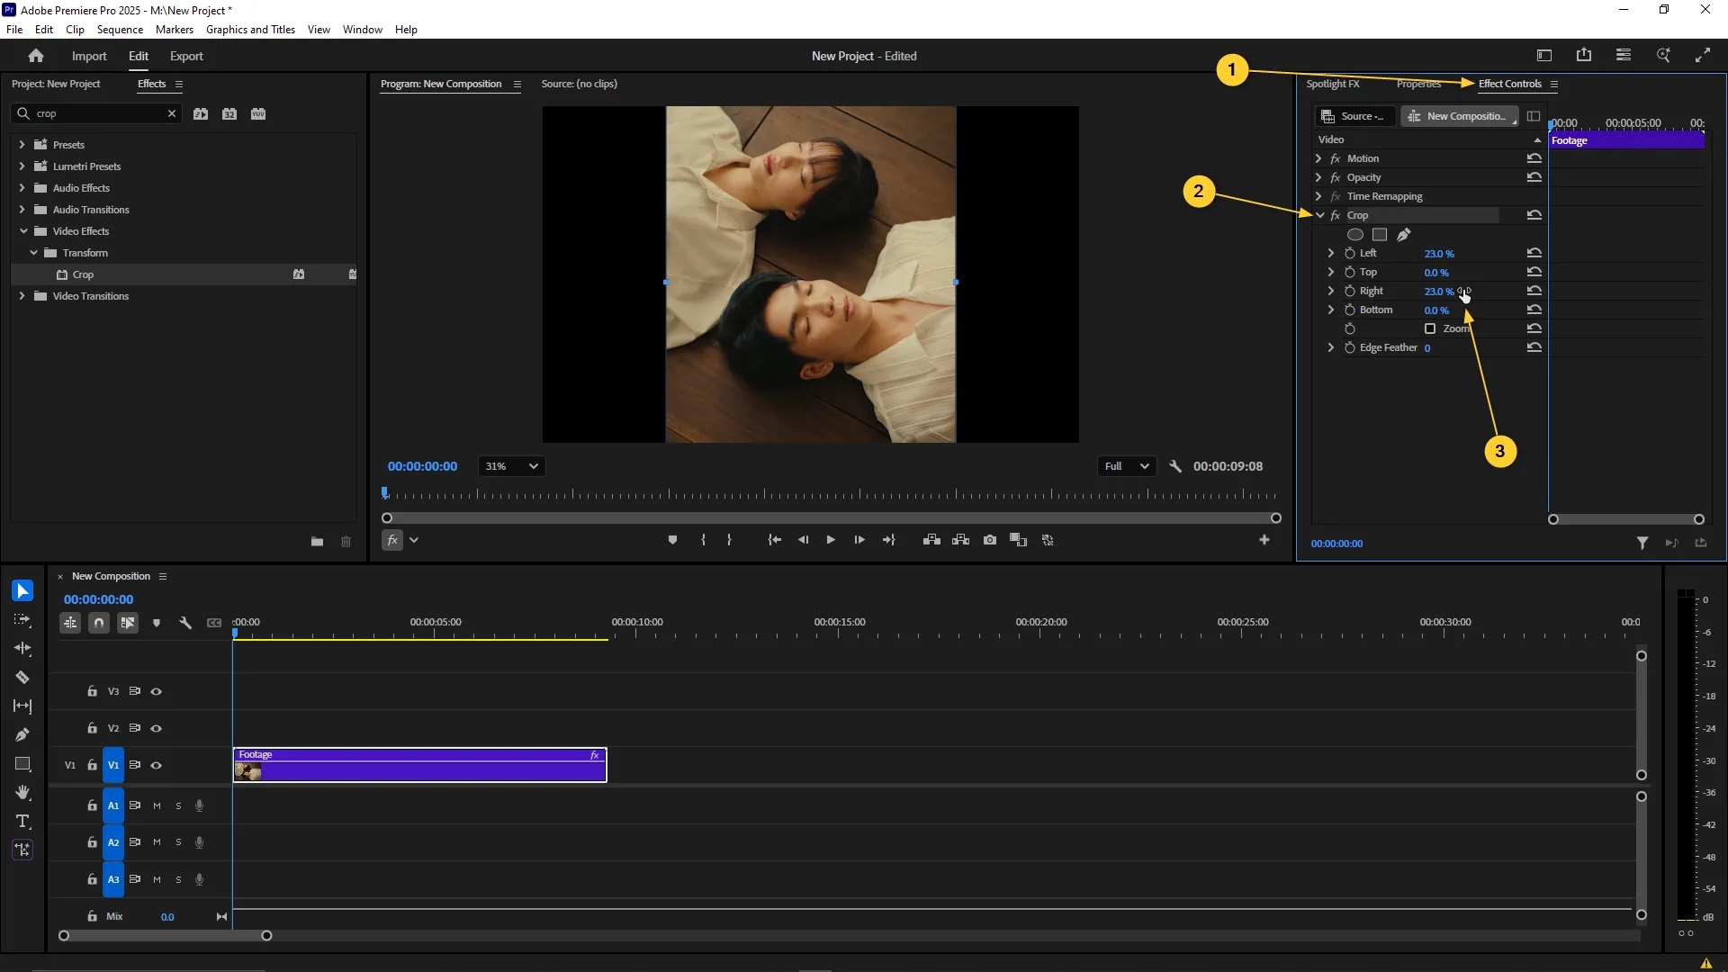This screenshot has height=972, width=1728.
Task: Click filter properties funnel icon
Action: [x=1642, y=543]
